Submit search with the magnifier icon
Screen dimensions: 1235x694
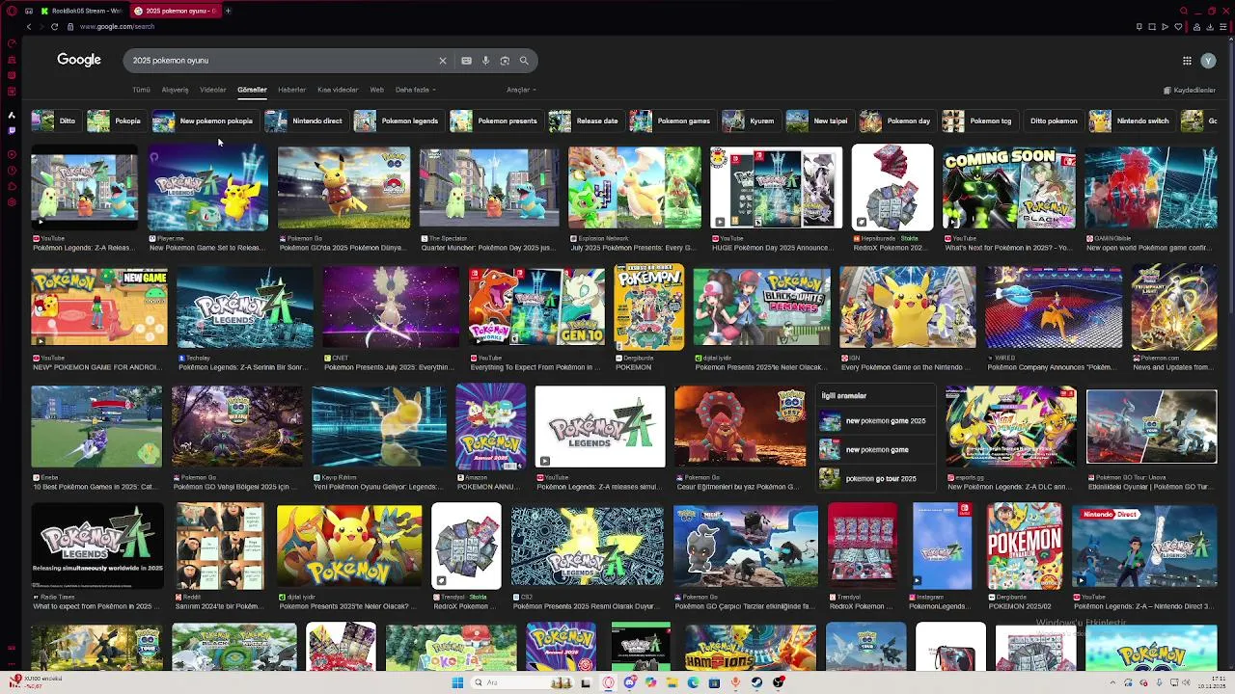[x=524, y=61]
